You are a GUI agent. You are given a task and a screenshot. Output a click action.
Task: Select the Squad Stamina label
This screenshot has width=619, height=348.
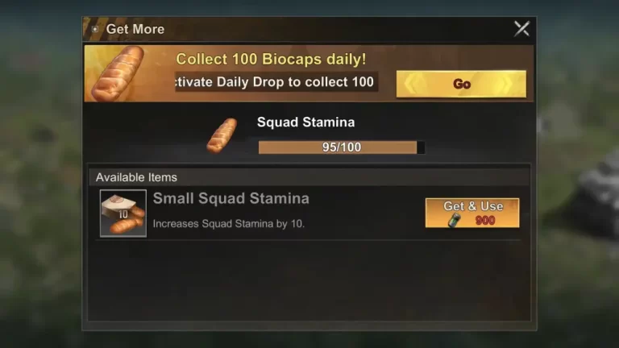306,122
